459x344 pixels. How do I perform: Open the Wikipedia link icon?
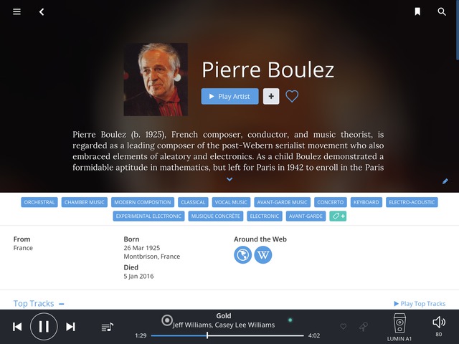[x=263, y=255]
